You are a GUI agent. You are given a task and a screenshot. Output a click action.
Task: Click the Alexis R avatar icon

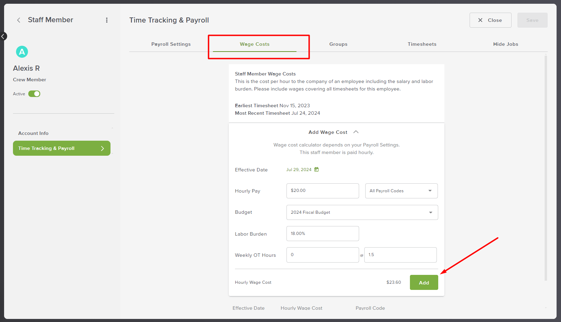pyautogui.click(x=22, y=52)
